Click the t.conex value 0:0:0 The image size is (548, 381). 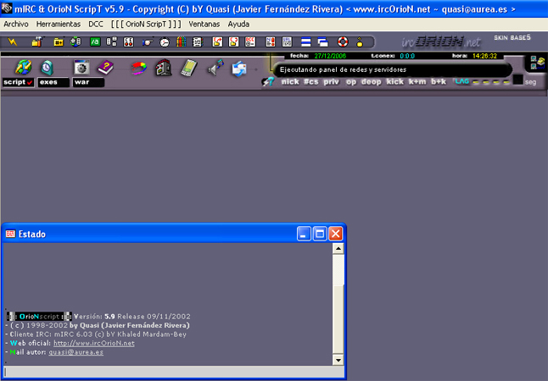point(407,56)
